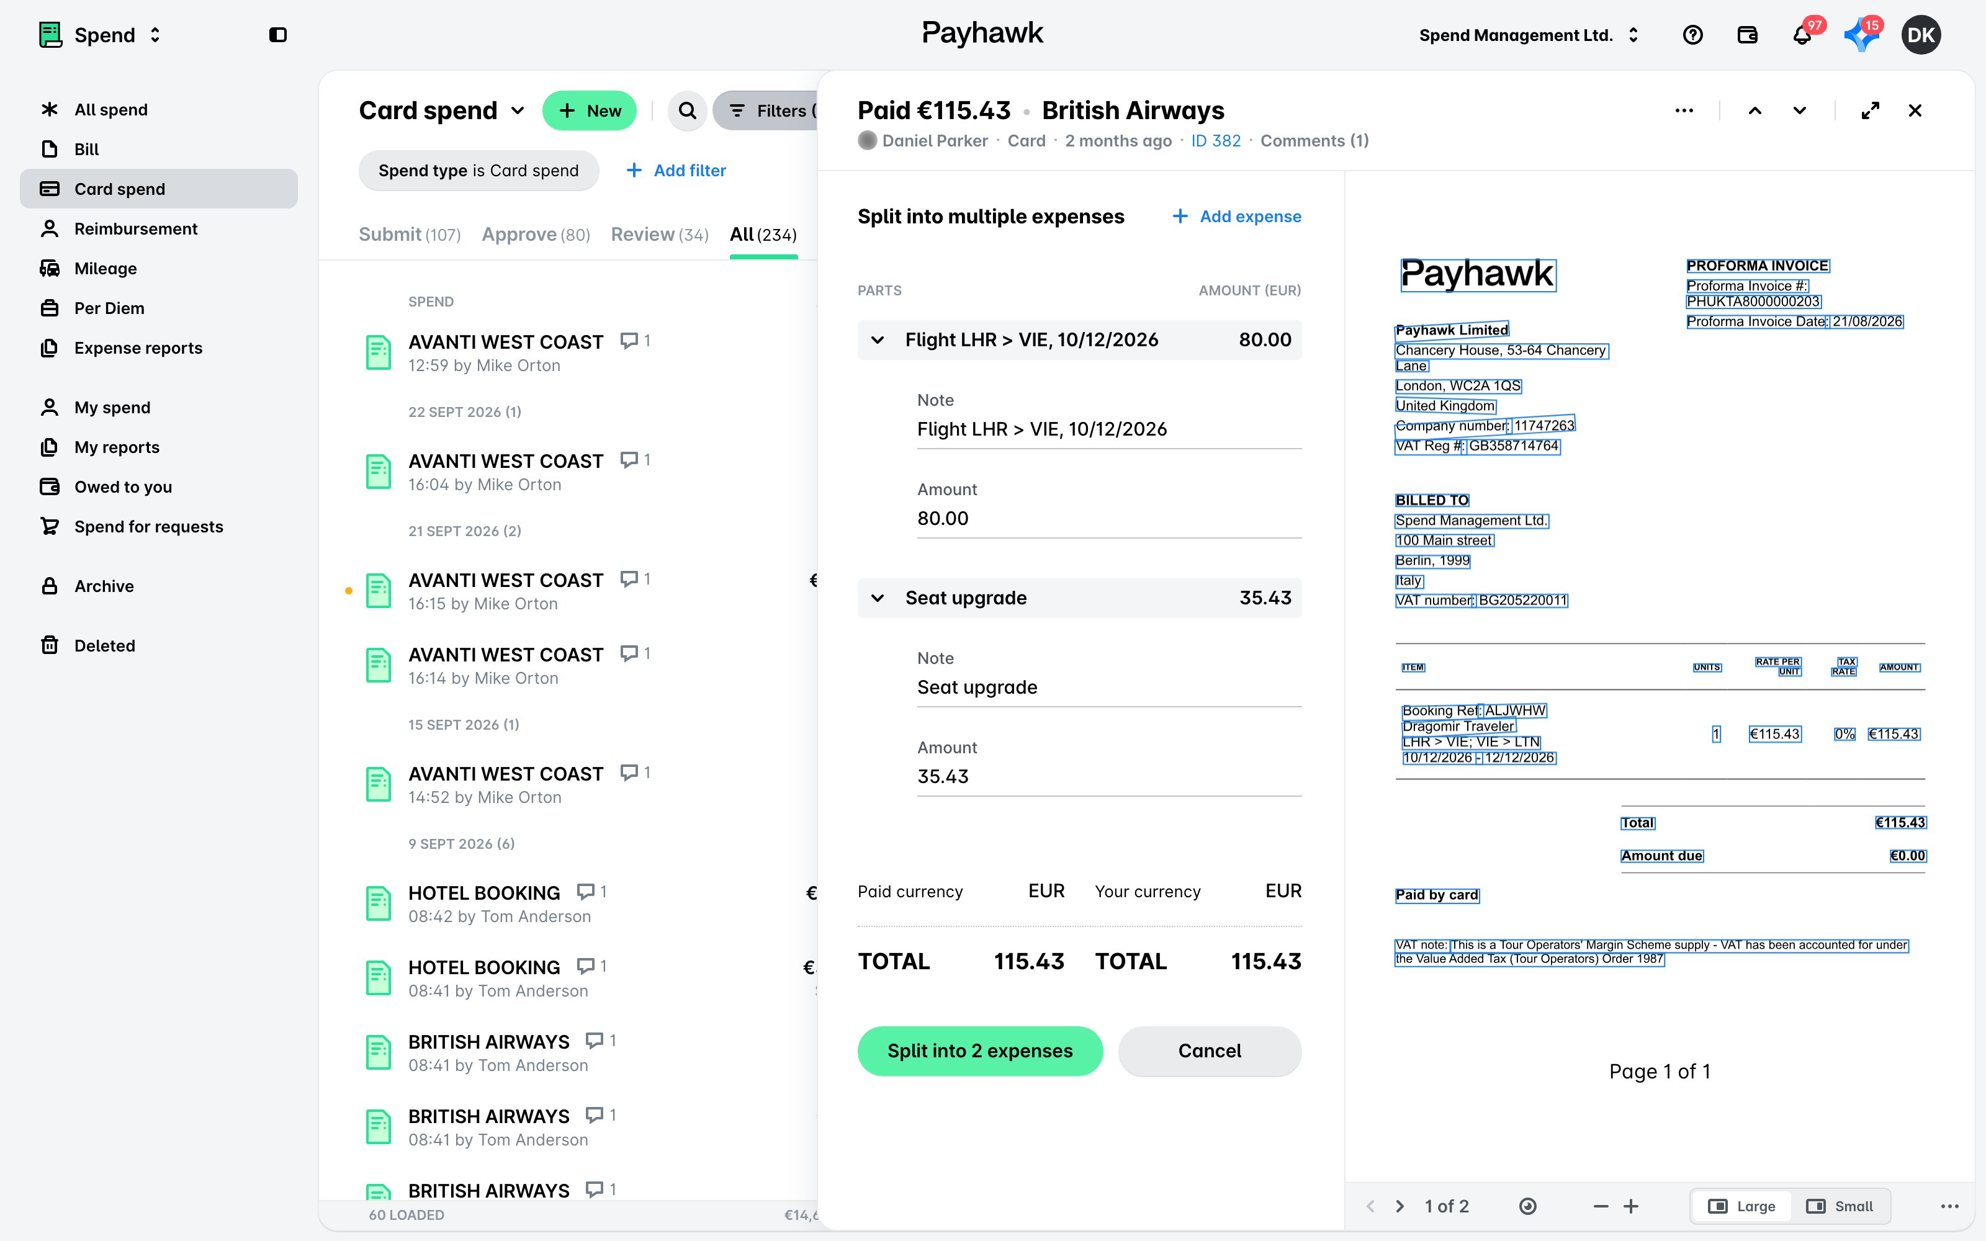
Task: Edit the Seat upgrade note field
Action: [1110, 688]
